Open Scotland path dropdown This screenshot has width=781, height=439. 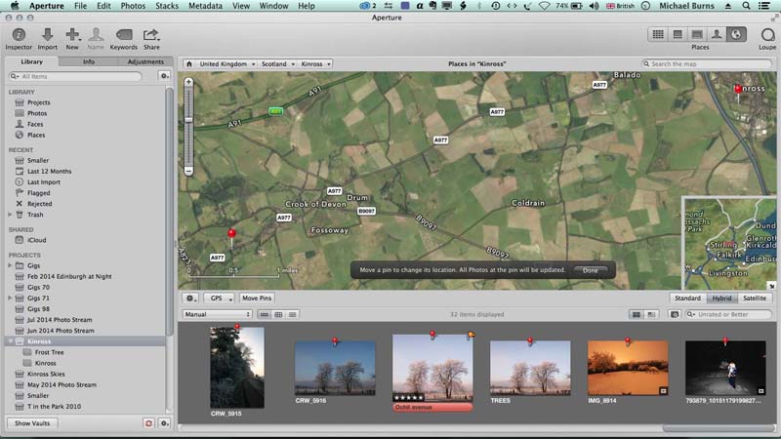point(278,63)
